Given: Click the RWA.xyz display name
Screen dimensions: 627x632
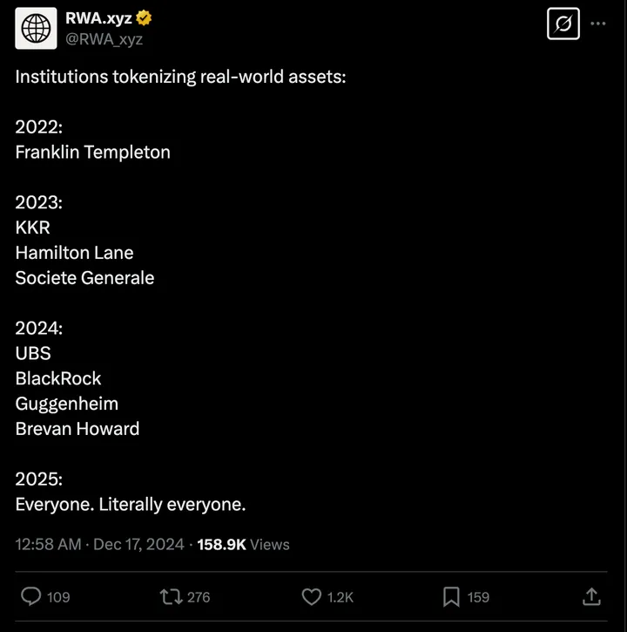Looking at the screenshot, I should click(x=98, y=17).
